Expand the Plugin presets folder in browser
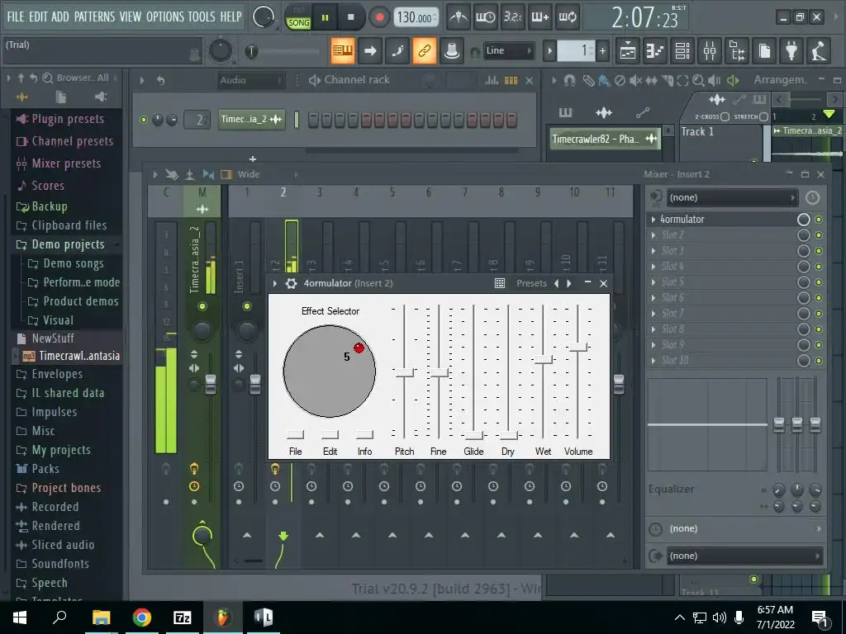Viewport: 846px width, 634px height. point(68,119)
